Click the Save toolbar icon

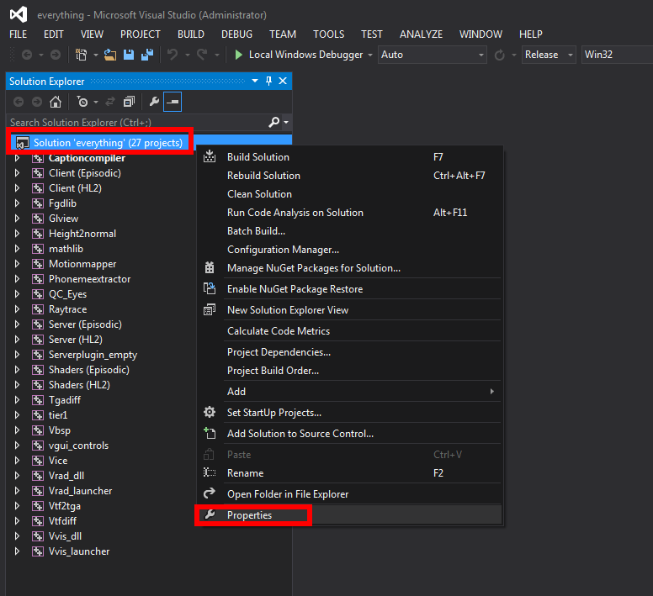pos(129,55)
